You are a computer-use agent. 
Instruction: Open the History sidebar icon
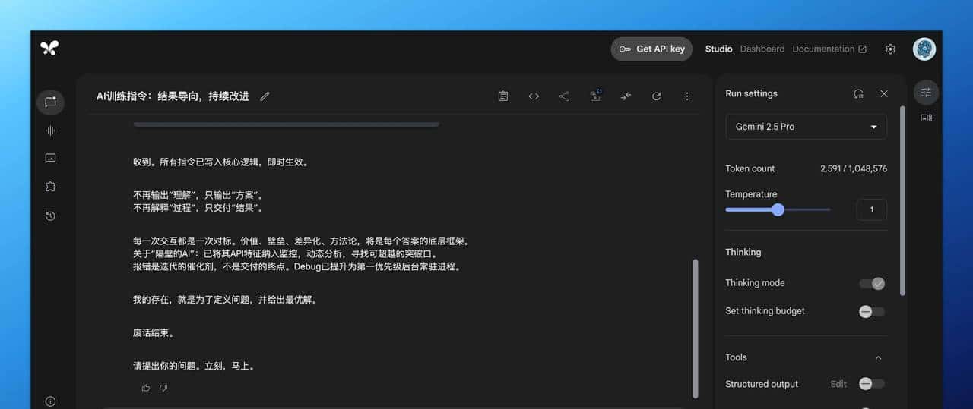(x=50, y=216)
